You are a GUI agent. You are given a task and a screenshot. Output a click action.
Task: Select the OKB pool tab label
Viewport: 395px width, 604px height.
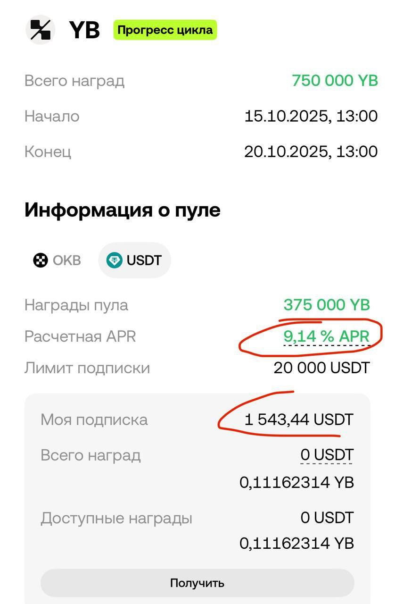[x=66, y=260]
